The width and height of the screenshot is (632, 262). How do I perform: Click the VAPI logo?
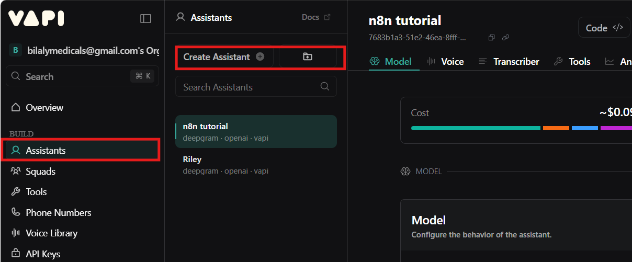[x=36, y=18]
